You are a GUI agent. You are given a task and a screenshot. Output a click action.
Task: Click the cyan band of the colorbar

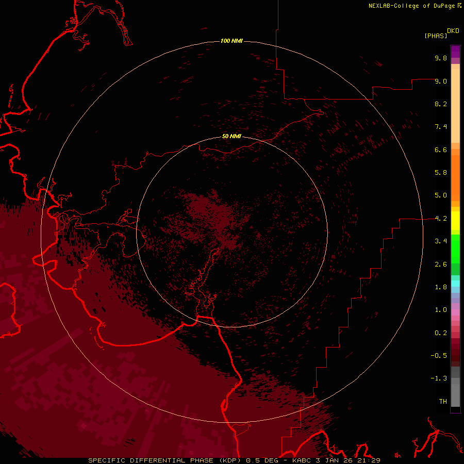click(x=455, y=284)
